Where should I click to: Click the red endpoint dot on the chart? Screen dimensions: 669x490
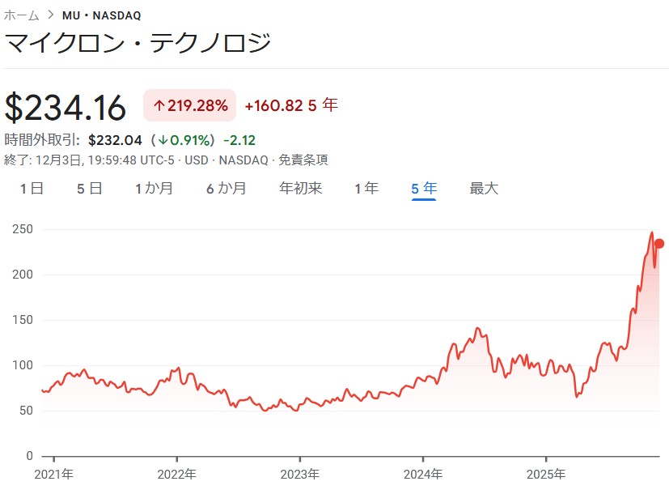tap(659, 244)
